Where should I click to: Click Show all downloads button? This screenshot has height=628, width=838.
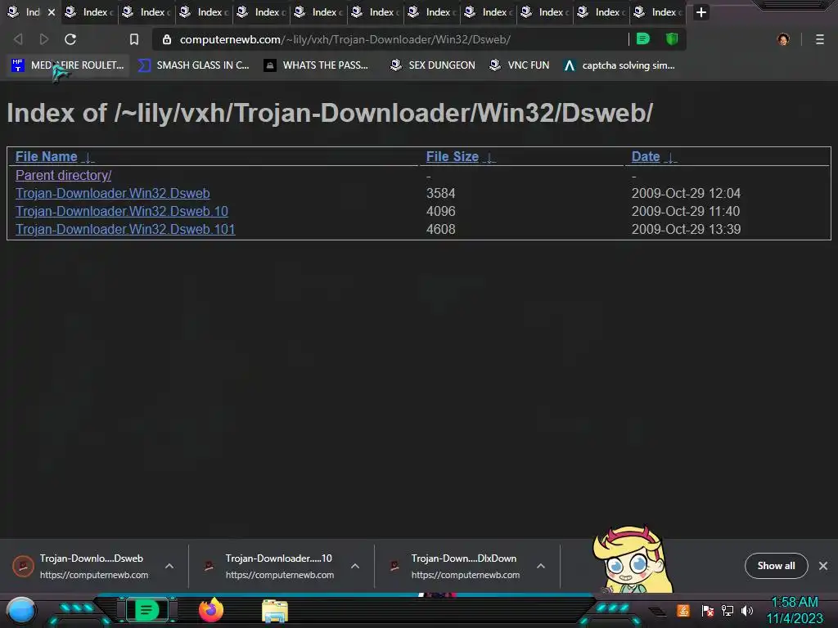(776, 566)
